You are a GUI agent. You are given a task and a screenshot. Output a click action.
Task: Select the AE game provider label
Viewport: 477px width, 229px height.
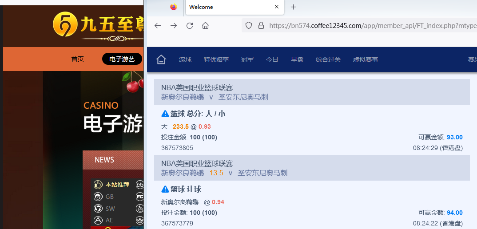109,221
